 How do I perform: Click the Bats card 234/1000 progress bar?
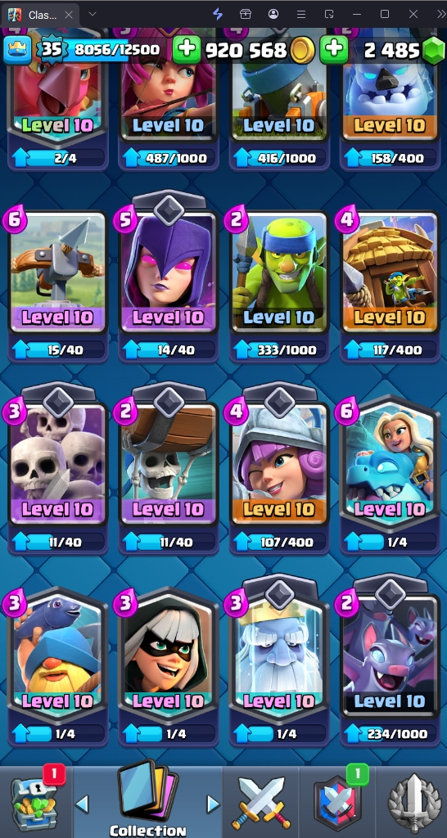[389, 733]
